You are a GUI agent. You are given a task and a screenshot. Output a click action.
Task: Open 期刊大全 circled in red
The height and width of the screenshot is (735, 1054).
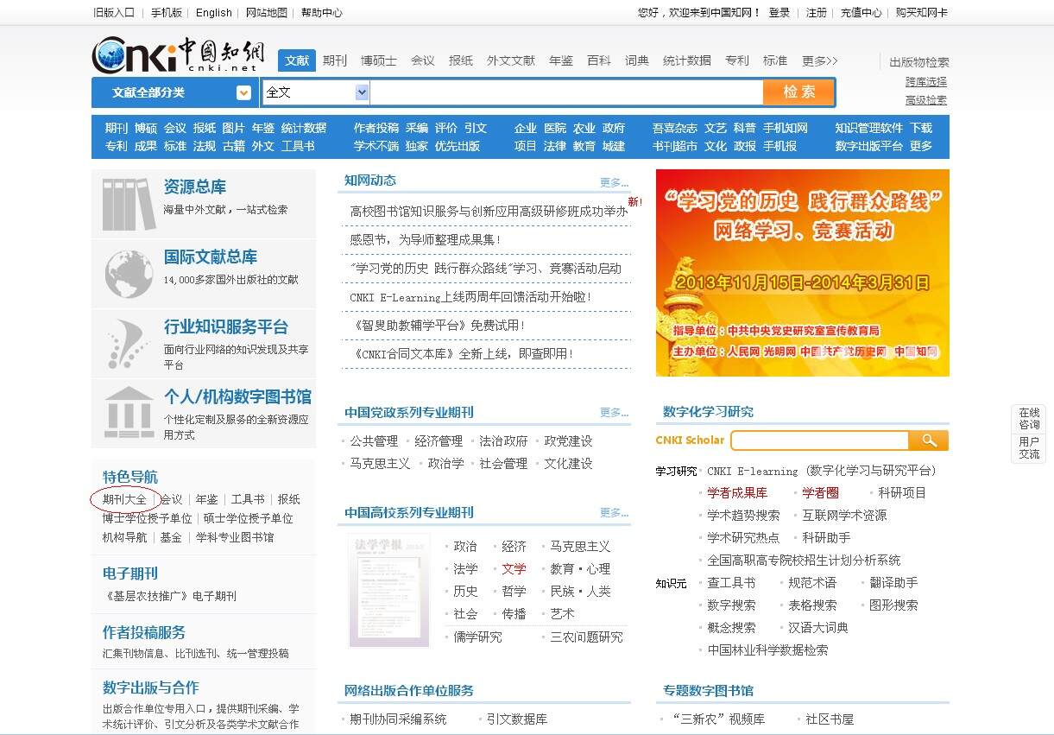point(125,498)
